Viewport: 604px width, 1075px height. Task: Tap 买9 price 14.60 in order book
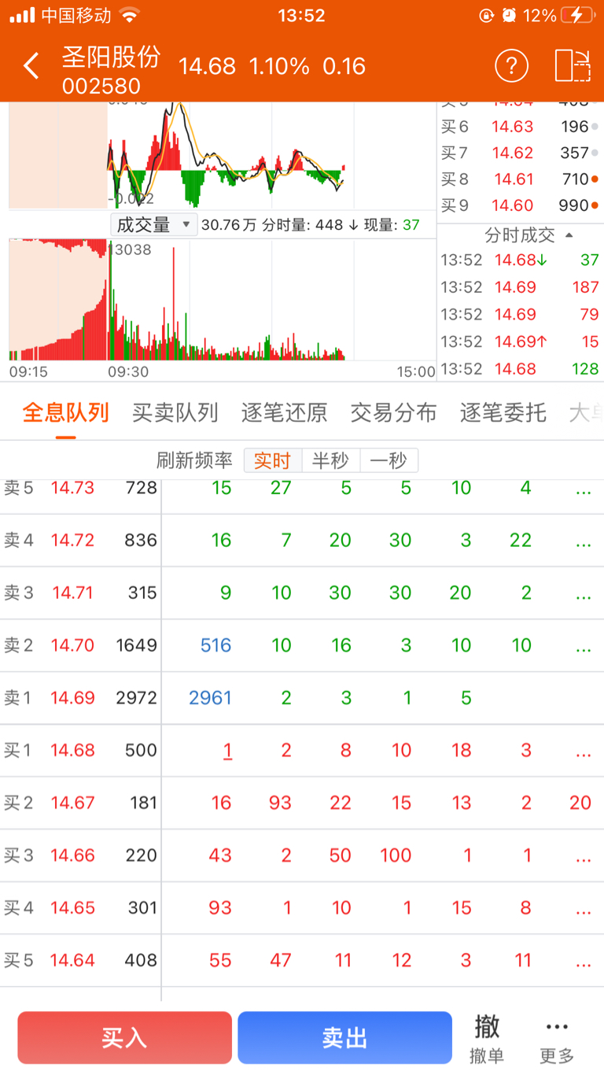(x=513, y=205)
